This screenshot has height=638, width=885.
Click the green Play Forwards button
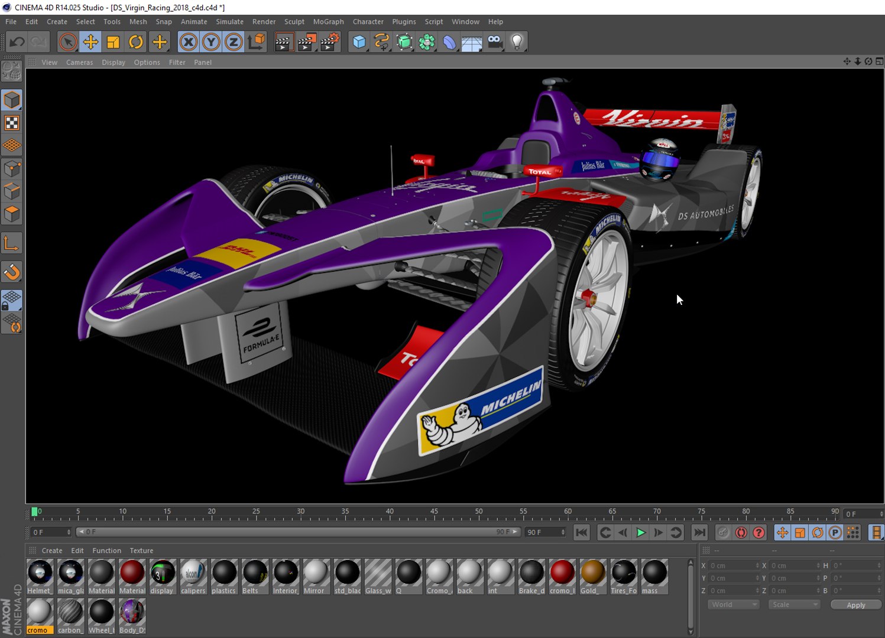pos(640,533)
